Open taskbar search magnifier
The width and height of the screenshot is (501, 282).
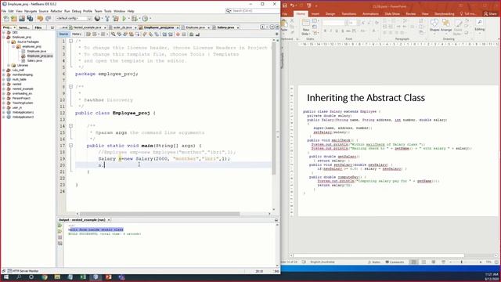19,277
